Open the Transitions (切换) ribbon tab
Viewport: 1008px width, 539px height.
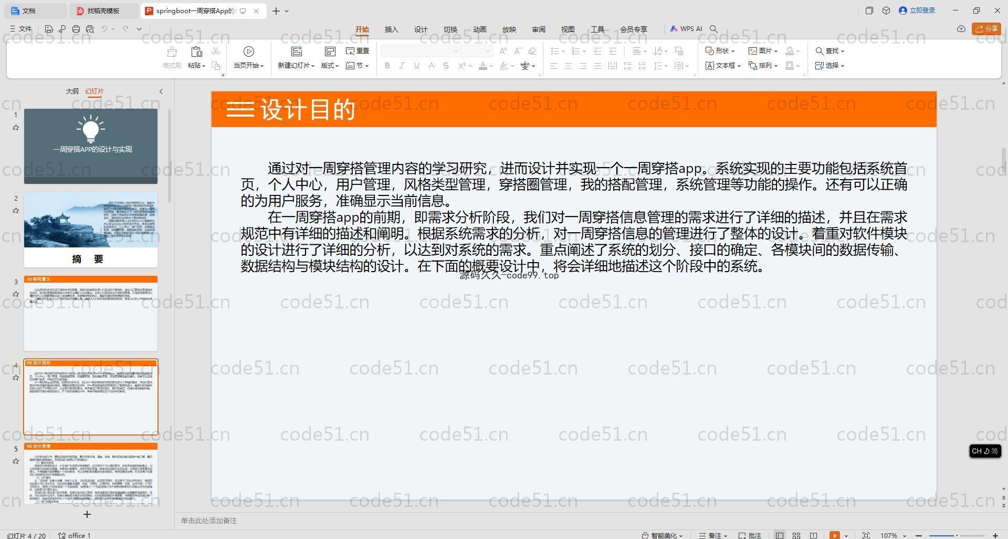coord(450,29)
